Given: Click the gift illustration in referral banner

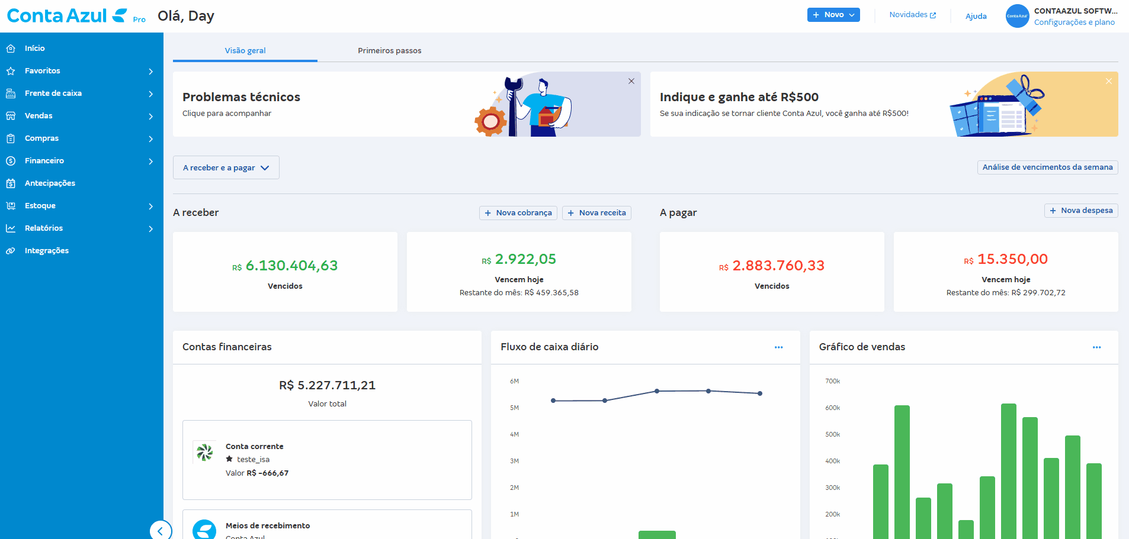Looking at the screenshot, I should click(x=998, y=105).
